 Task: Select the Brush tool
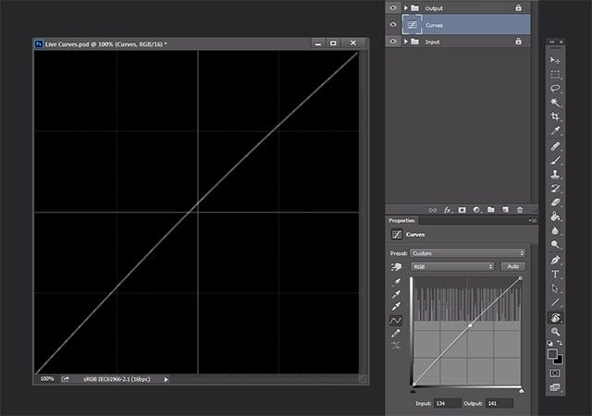pos(555,160)
